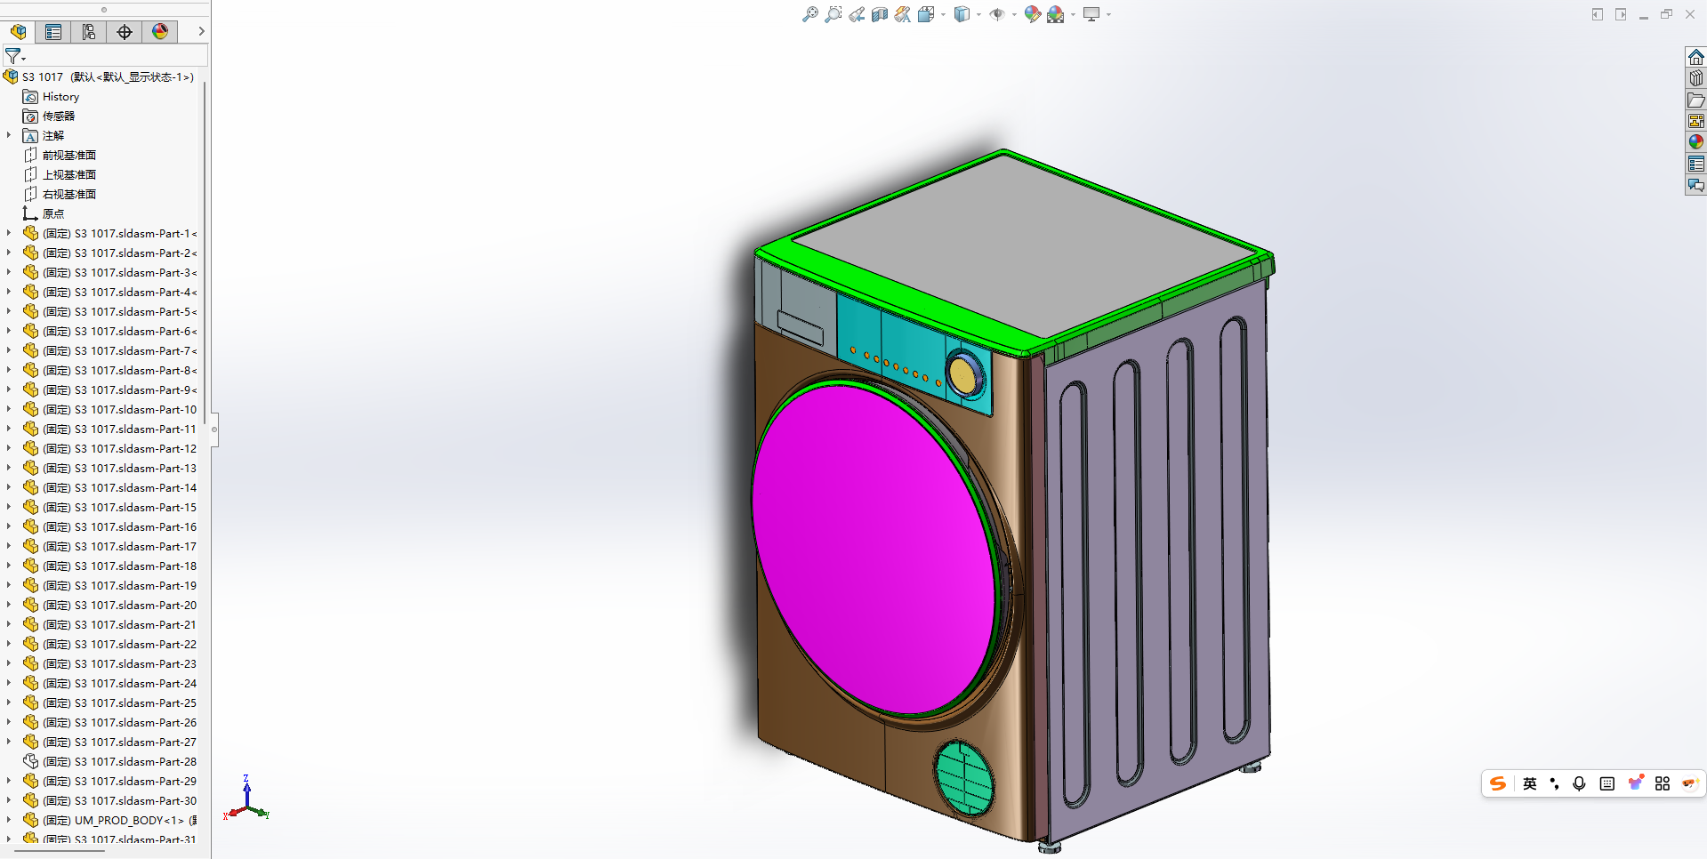This screenshot has height=859, width=1707.
Task: Expand the UM_PROD_BODY<1> component
Action: coord(9,821)
